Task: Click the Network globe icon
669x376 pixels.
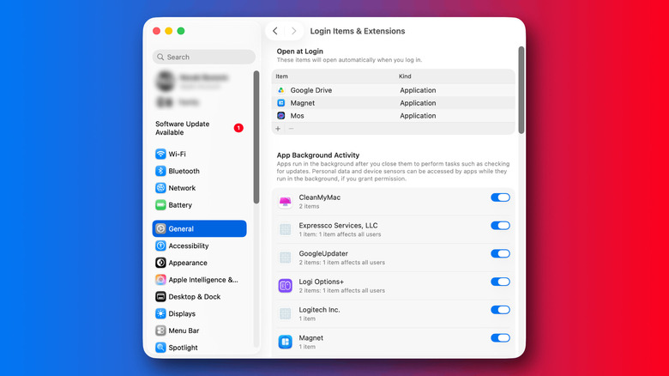Action: 160,188
